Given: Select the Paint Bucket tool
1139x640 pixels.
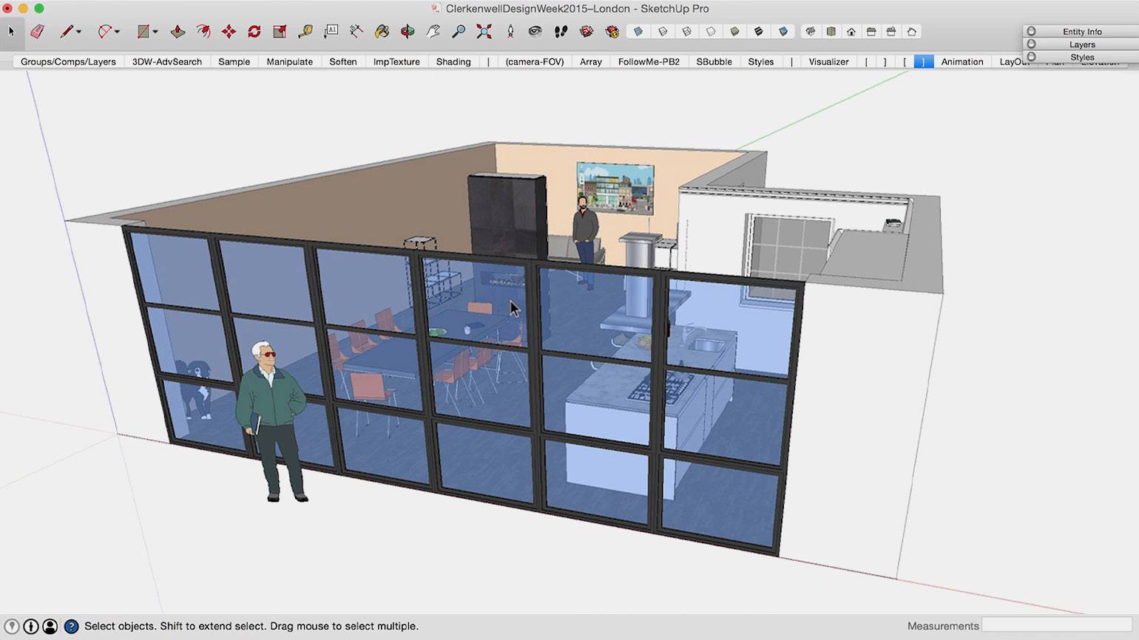Looking at the screenshot, I should pyautogui.click(x=382, y=31).
